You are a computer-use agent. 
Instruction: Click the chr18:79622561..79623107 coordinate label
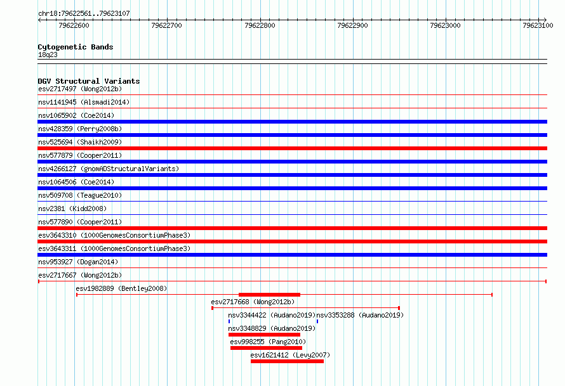point(84,13)
